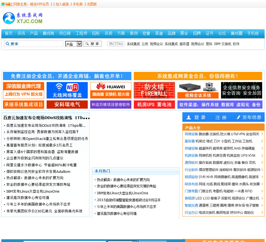Open the 防火墙 FIREWALL banner
Viewport: 266px width, 242px height.
tap(154, 90)
